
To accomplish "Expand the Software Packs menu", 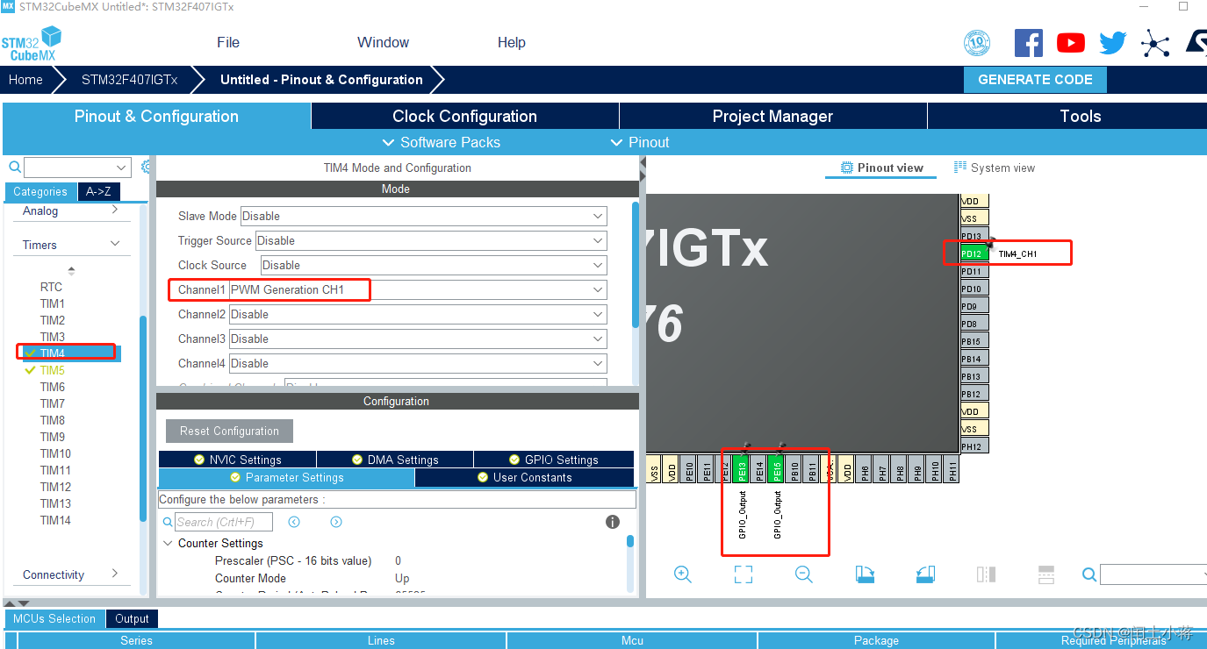I will [x=442, y=142].
